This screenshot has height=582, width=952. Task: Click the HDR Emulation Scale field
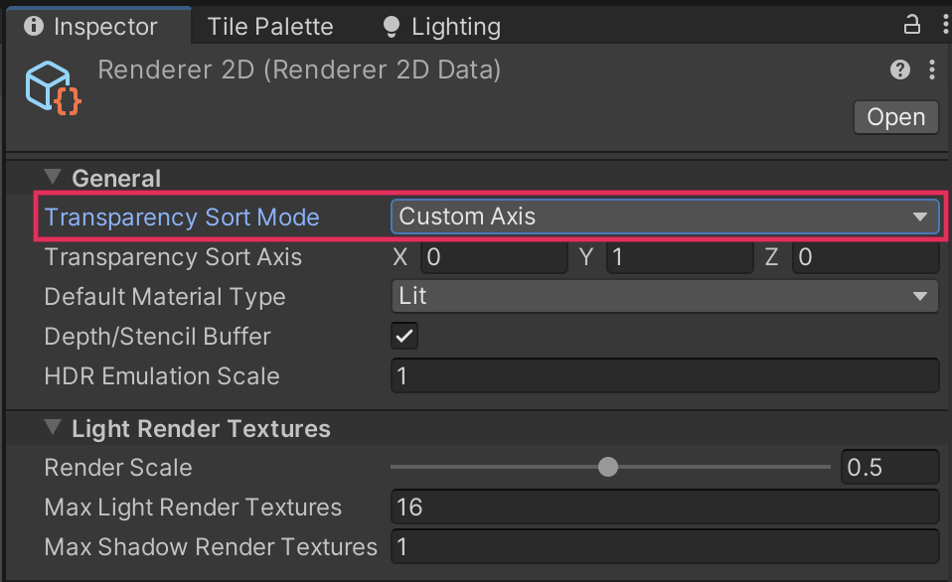coord(664,376)
